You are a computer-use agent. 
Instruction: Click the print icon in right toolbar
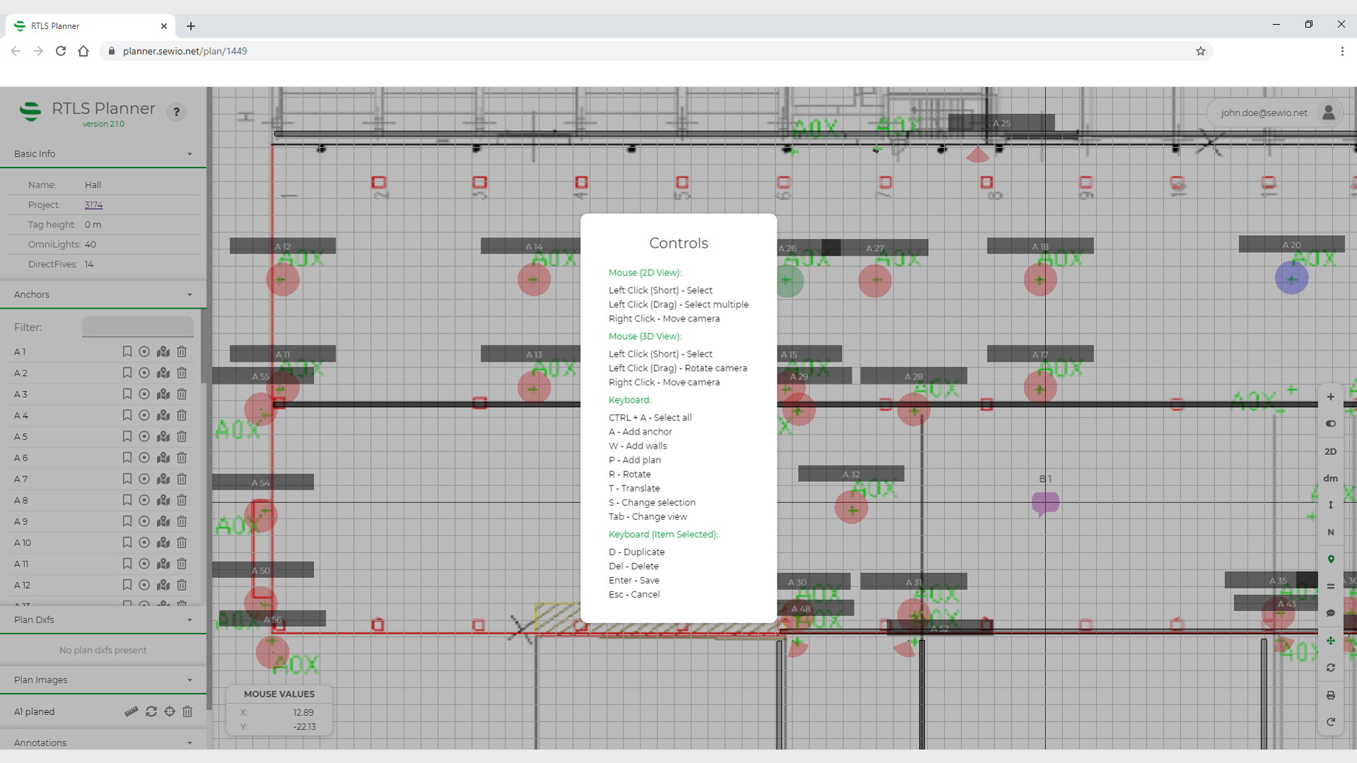coord(1330,695)
